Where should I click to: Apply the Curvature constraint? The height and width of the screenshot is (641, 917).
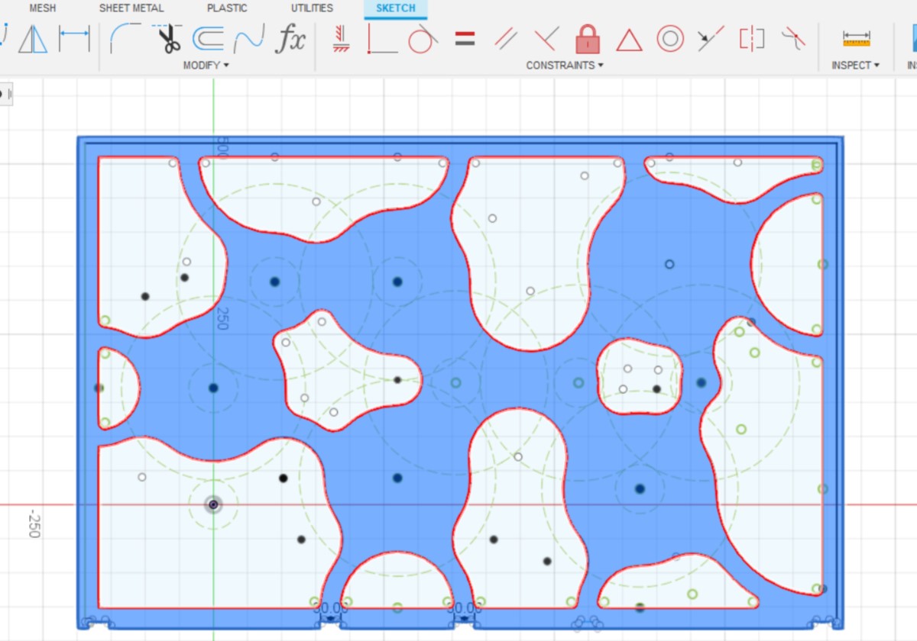793,38
